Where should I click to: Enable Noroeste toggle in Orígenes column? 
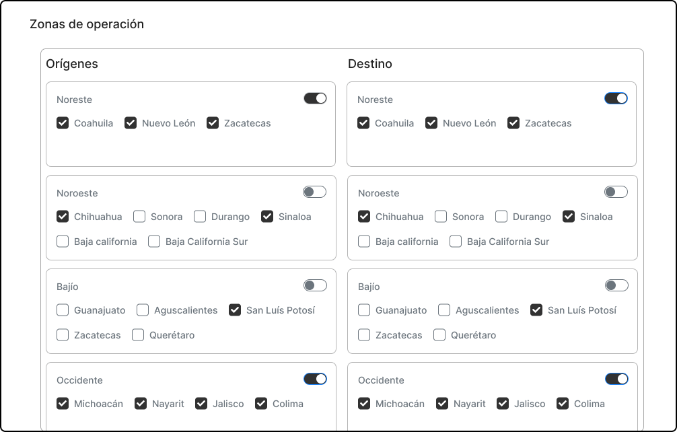pos(314,192)
